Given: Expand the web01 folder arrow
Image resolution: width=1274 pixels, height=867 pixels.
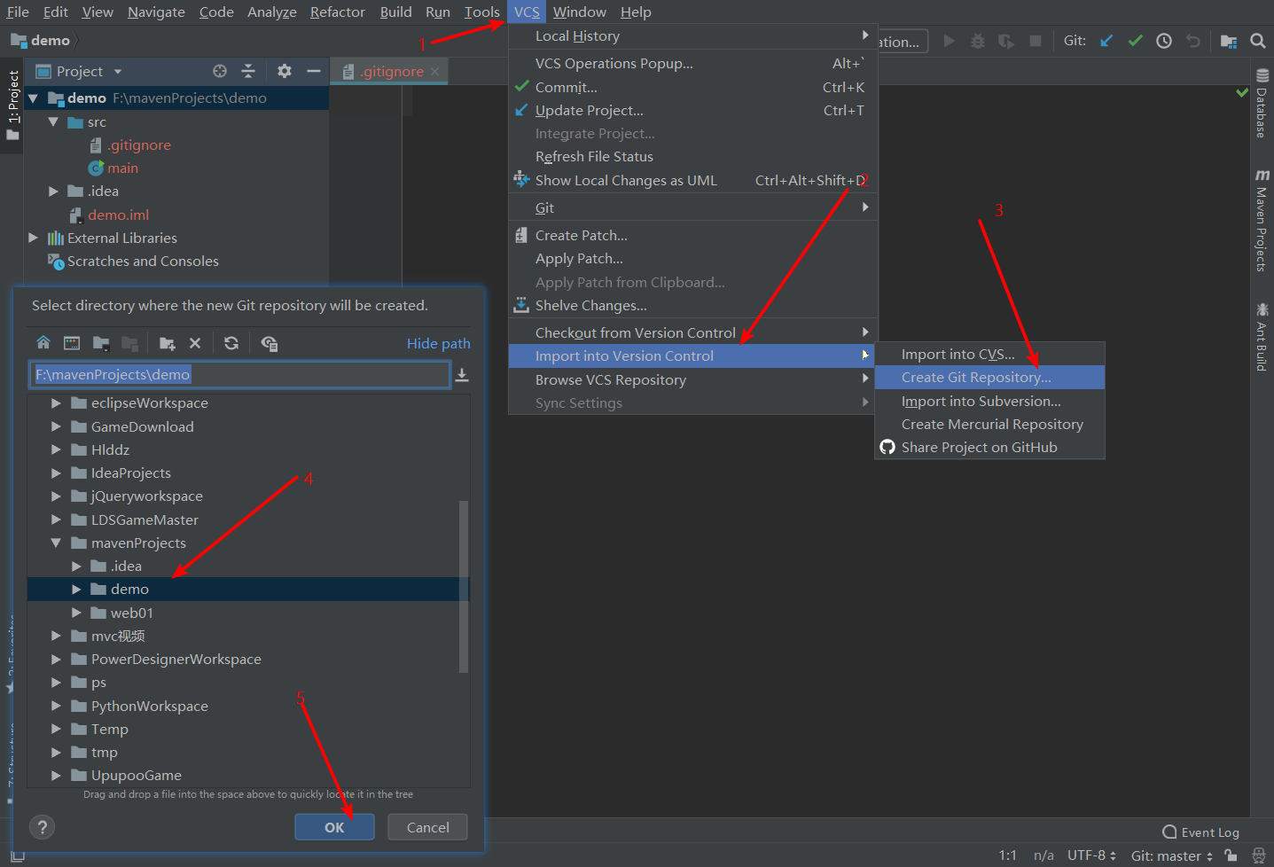Looking at the screenshot, I should coord(76,613).
